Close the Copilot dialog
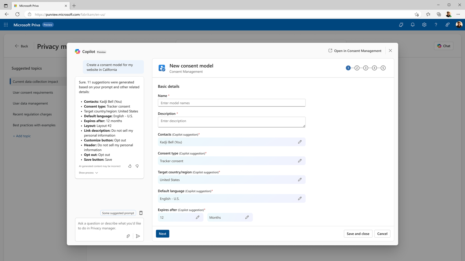Image resolution: width=465 pixels, height=261 pixels. click(x=390, y=50)
